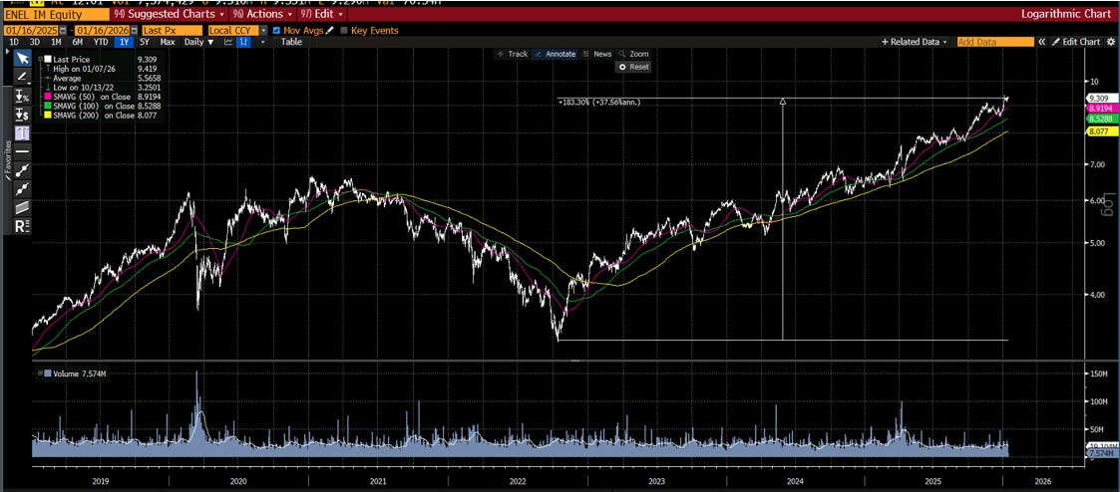Open the Daily periodicity dropdown

[x=199, y=42]
